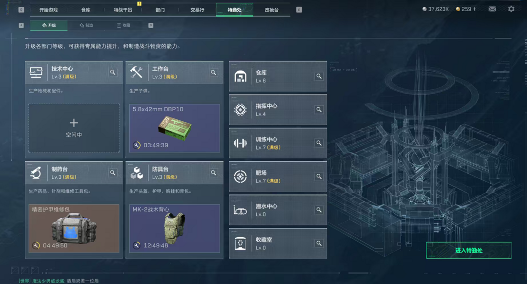Click the 进入特勤处 button
Viewport: 527px width, 284px height.
[x=469, y=250]
